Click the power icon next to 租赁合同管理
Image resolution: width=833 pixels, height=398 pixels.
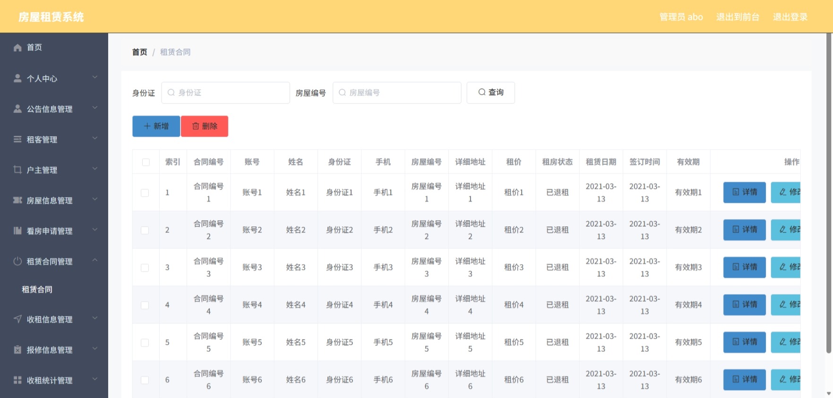tap(17, 261)
